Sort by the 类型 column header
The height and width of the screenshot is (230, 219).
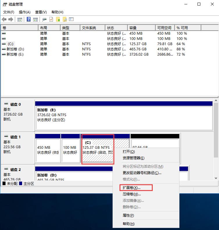70,28
